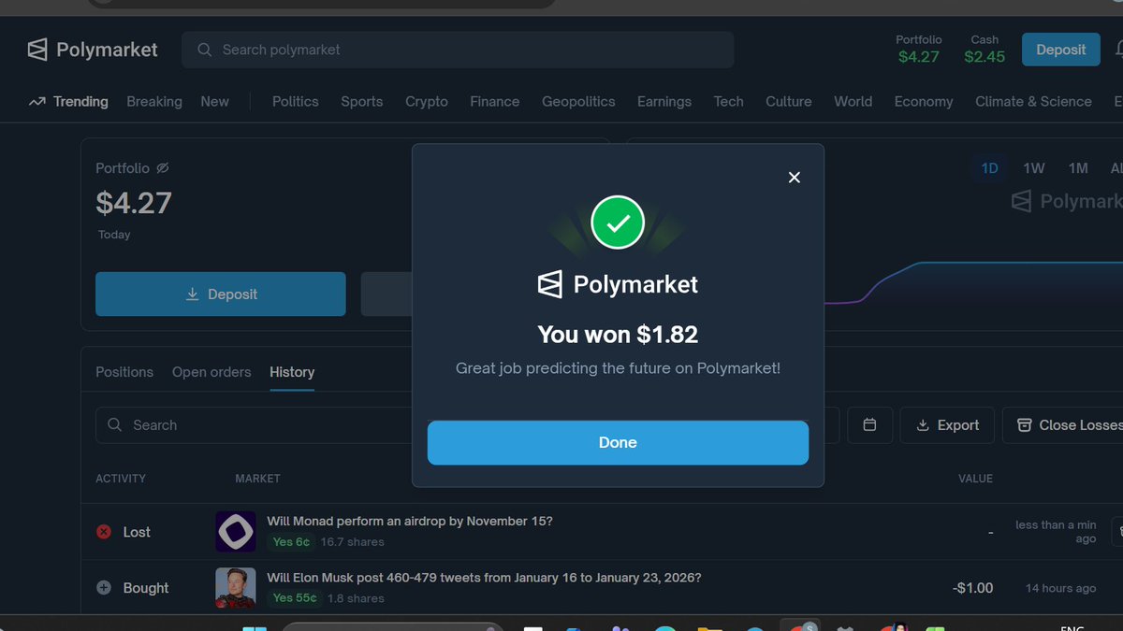Click the 14 hours ago timestamp
The width and height of the screenshot is (1123, 631).
pos(1061,588)
